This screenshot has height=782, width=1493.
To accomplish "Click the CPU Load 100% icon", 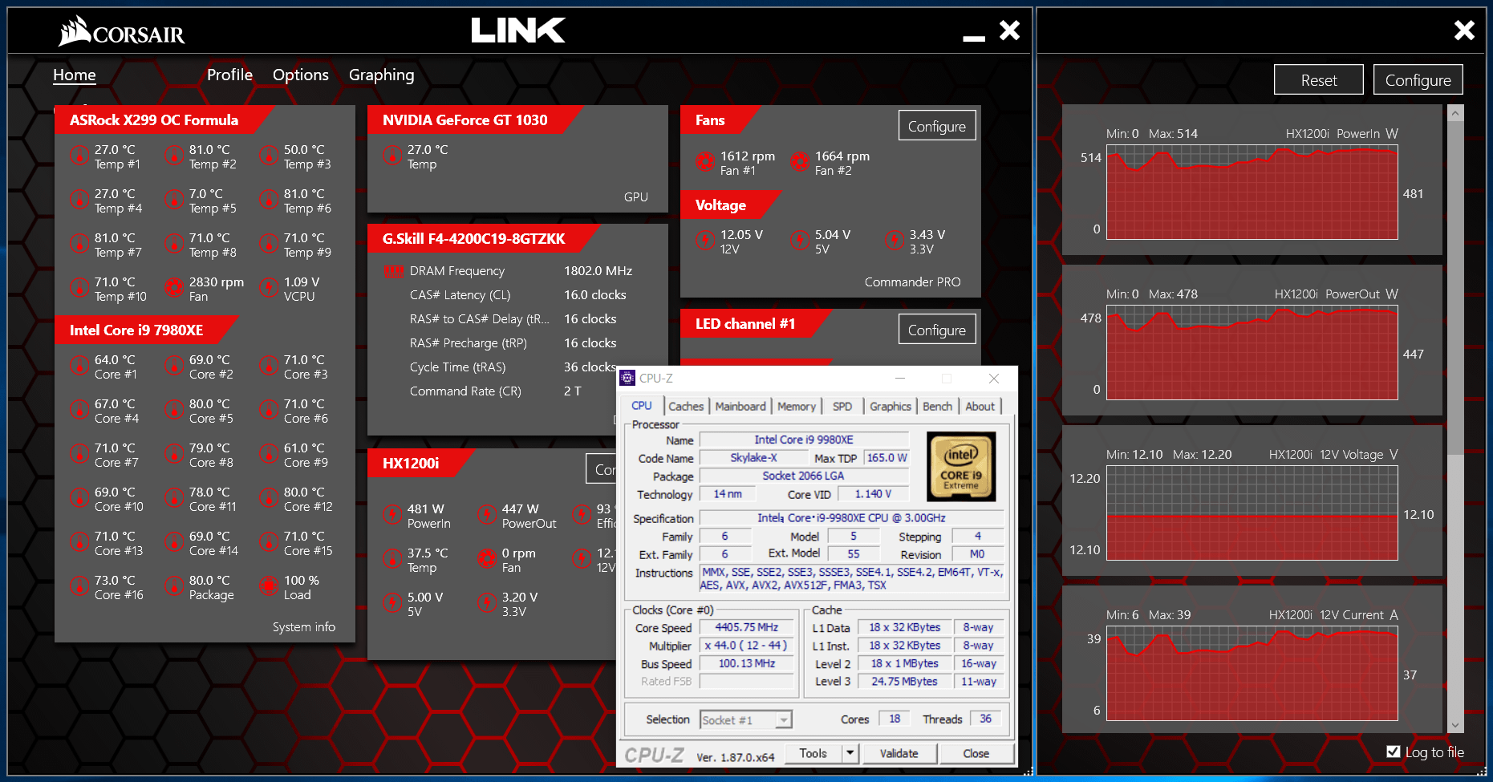I will click(269, 587).
